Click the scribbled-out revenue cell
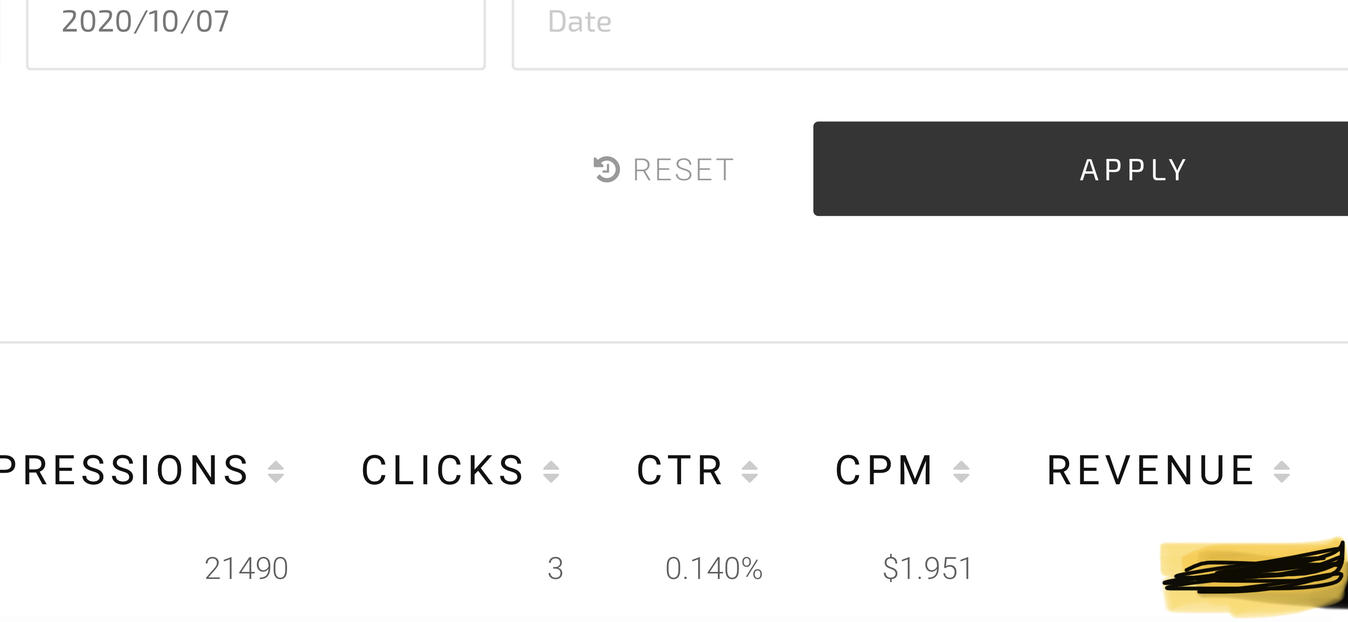This screenshot has width=1348, height=622. 1253,576
